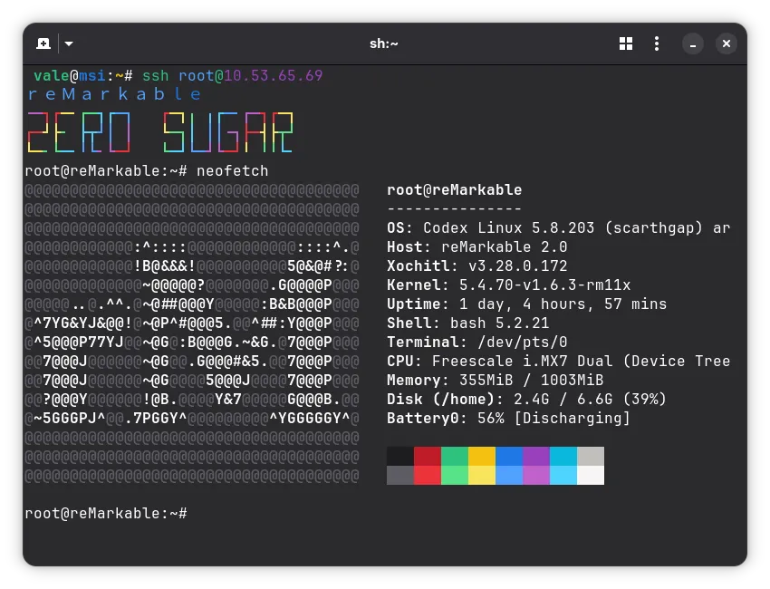Open the three-dot main menu
The image size is (770, 589).
pyautogui.click(x=657, y=43)
